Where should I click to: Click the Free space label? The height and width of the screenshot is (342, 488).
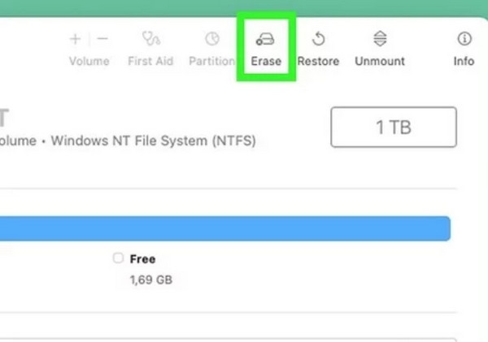(x=142, y=259)
